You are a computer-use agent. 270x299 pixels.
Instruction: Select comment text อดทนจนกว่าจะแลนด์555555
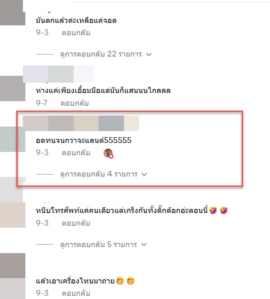click(x=83, y=140)
